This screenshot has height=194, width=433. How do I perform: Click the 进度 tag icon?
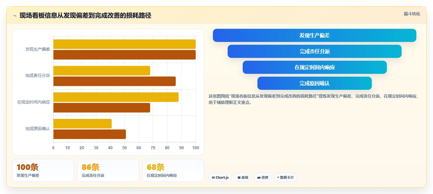[259, 177]
